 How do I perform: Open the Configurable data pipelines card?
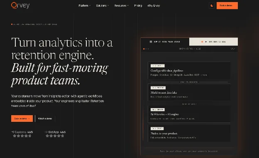pos(189,70)
